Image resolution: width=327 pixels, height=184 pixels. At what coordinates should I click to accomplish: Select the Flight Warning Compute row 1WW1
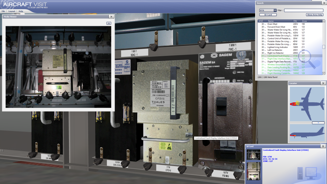pyautogui.click(x=290, y=70)
